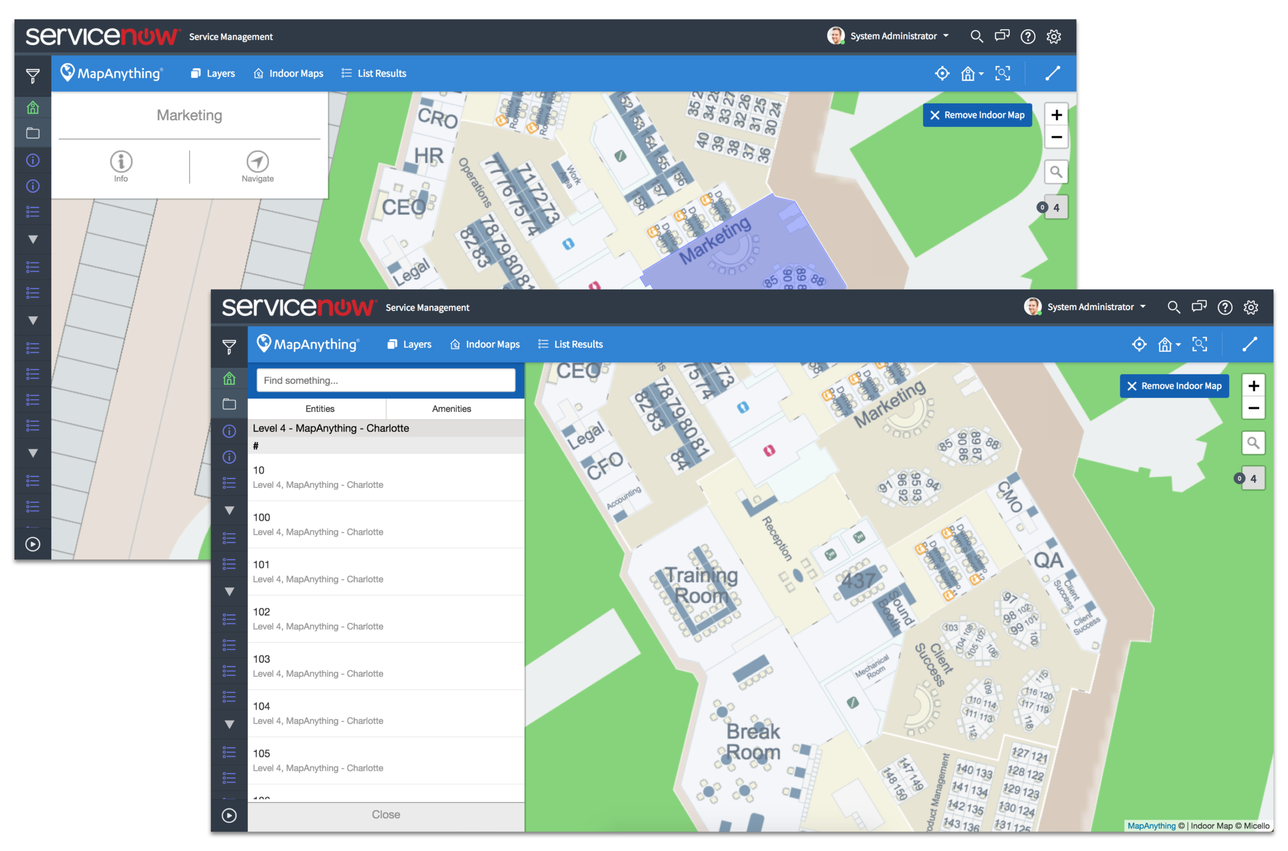Viewport: 1288px width, 851px height.
Task: Open List Results in front window toolbar
Action: coord(570,344)
